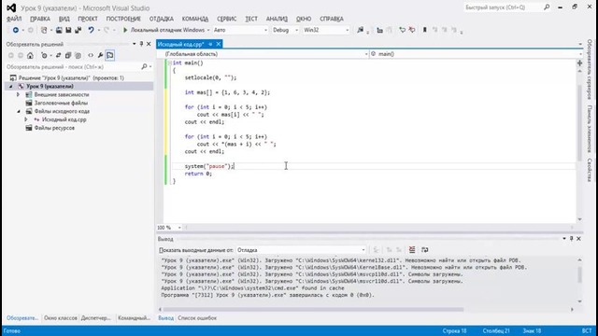Click the toggle bookmark toolbar icon
Image resolution: width=598 pixels, height=336 pixels.
424,30
